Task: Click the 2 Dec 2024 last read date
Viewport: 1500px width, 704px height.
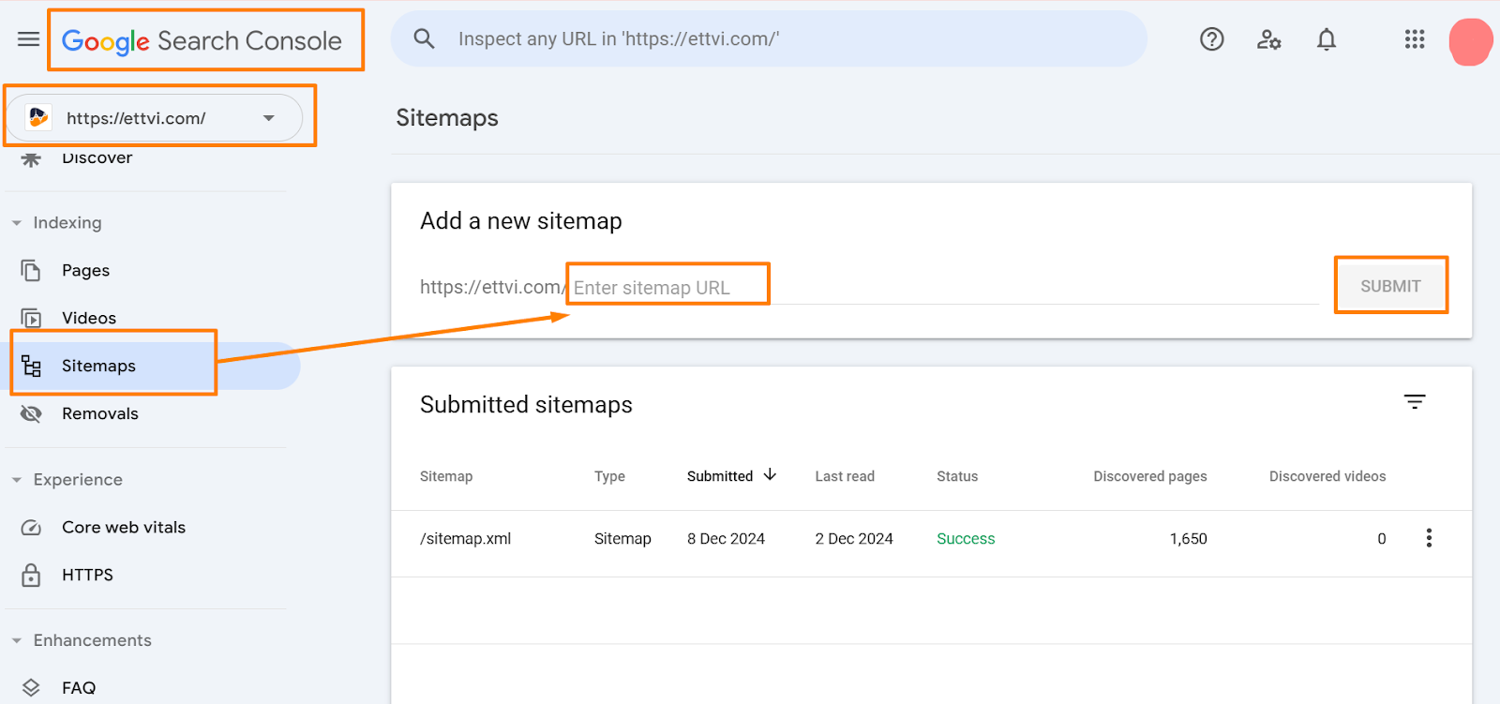Action: (x=854, y=538)
